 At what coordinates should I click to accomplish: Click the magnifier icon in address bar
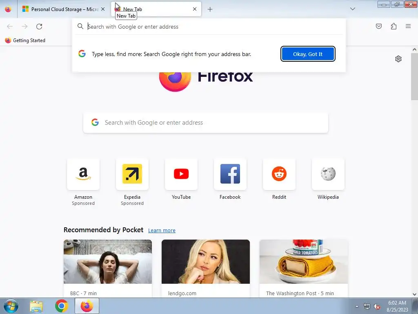coord(80,26)
